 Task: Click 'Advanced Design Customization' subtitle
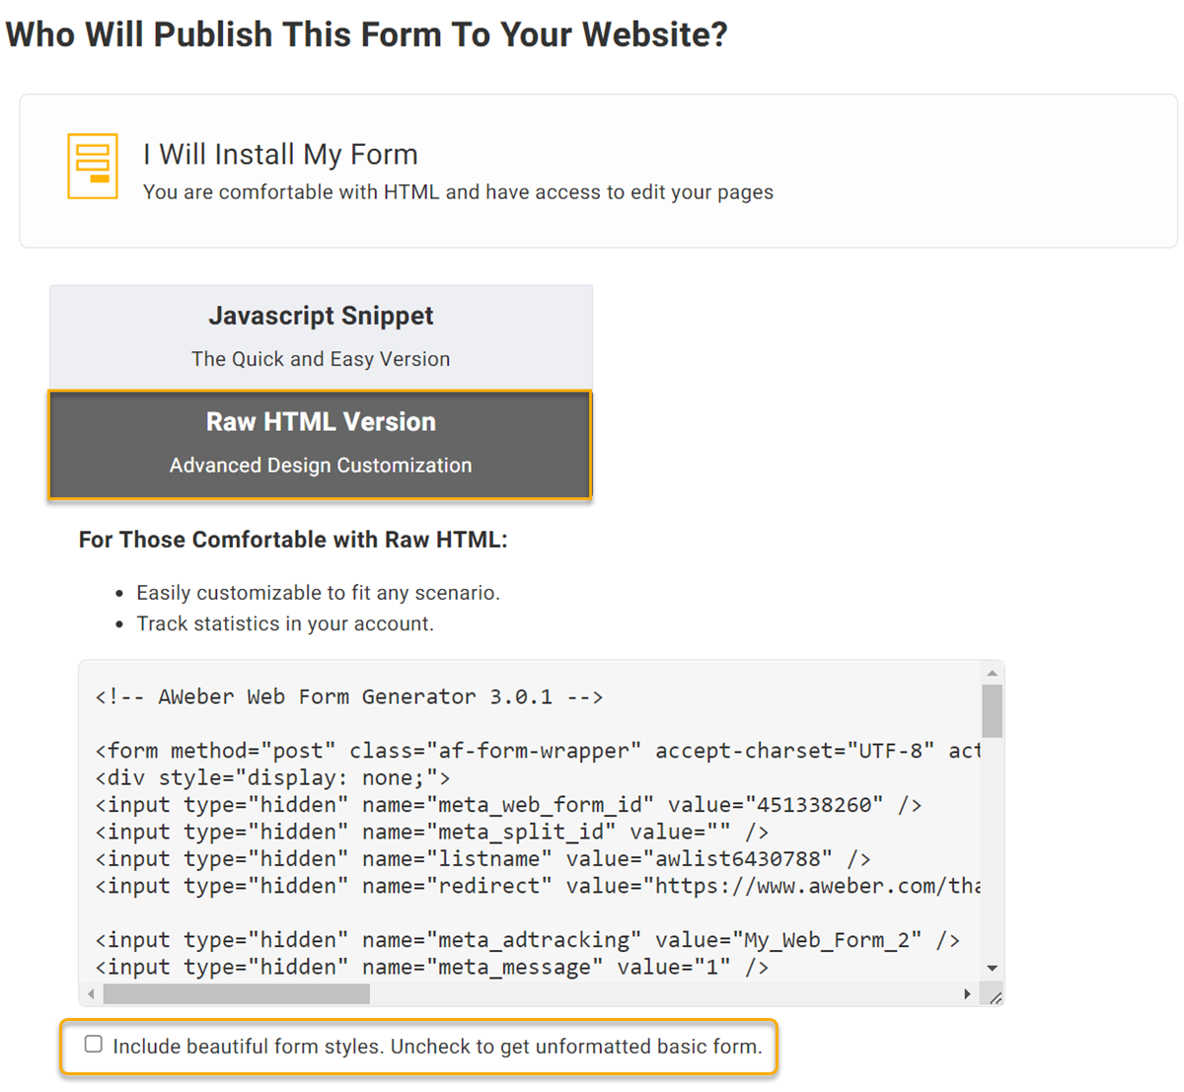[321, 466]
